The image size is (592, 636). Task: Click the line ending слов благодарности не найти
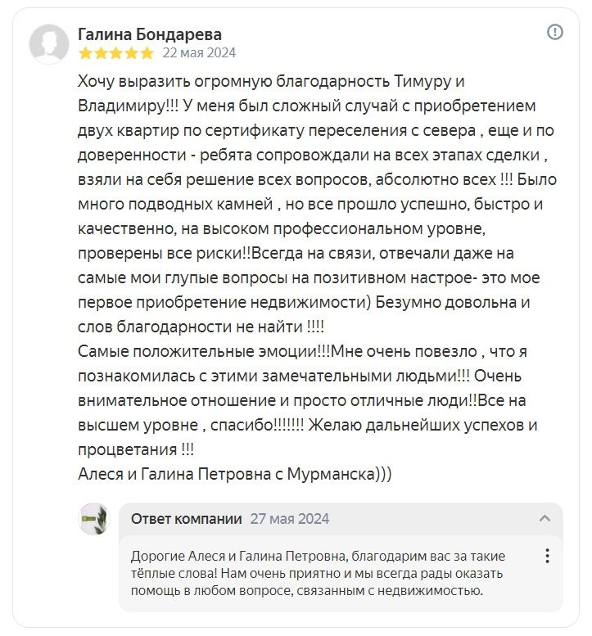[201, 327]
